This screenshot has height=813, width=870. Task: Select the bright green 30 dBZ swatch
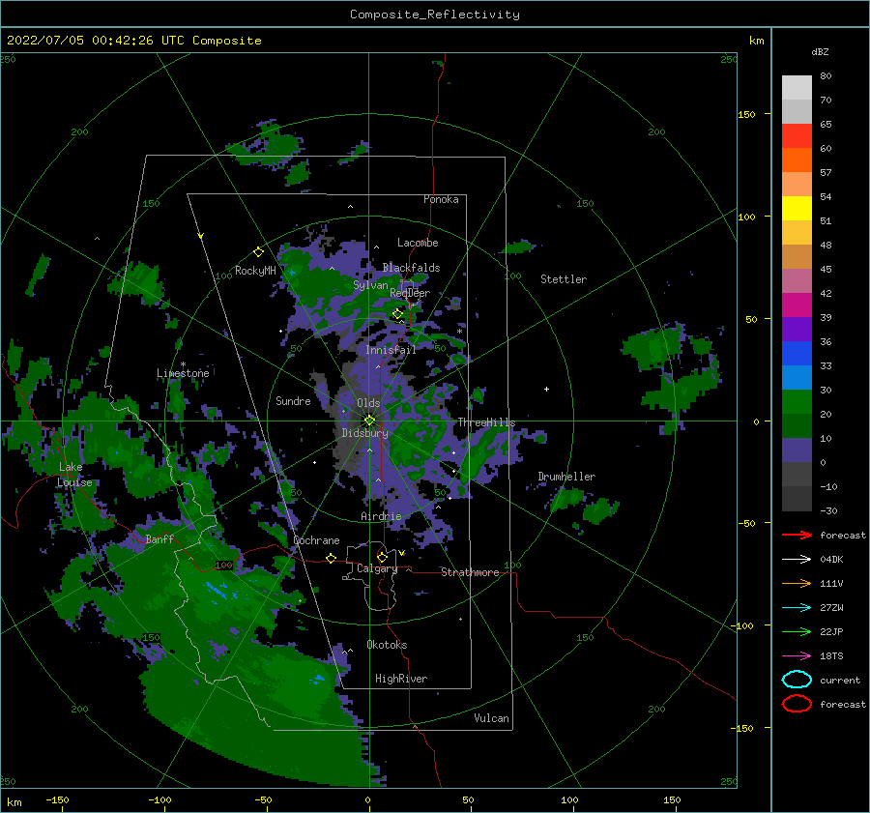coord(797,401)
